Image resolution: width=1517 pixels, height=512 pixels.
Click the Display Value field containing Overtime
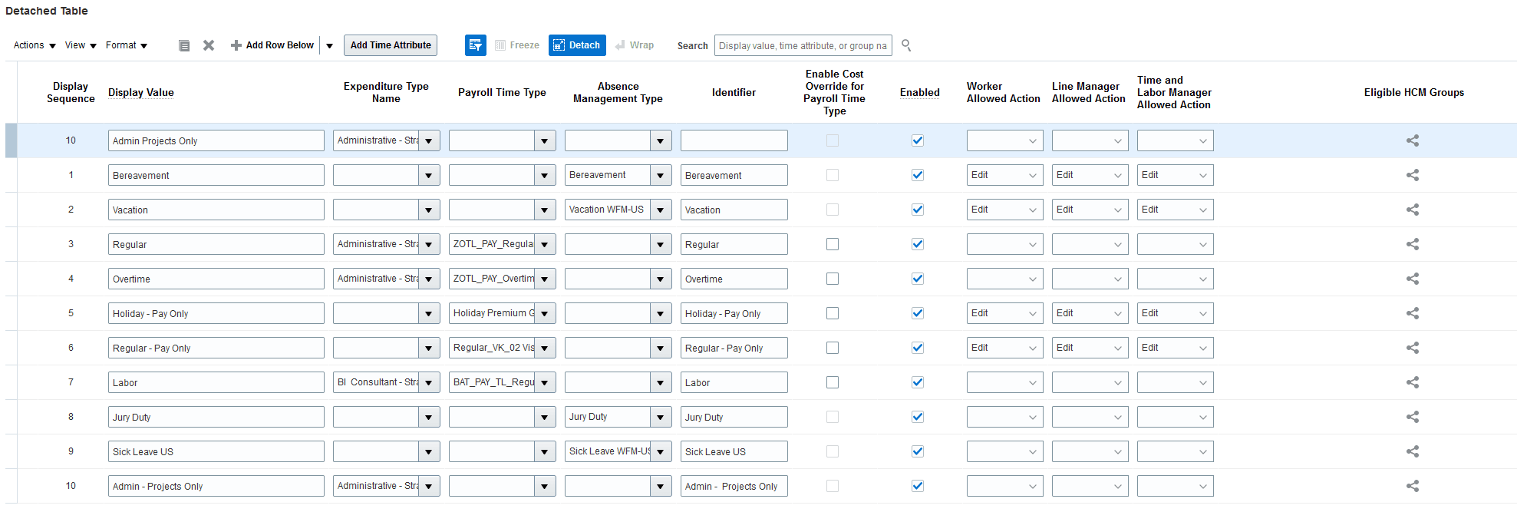(216, 279)
